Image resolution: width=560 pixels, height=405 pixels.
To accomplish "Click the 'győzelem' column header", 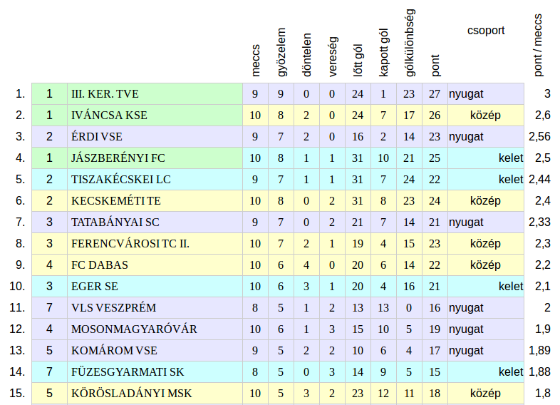I will point(281,52).
